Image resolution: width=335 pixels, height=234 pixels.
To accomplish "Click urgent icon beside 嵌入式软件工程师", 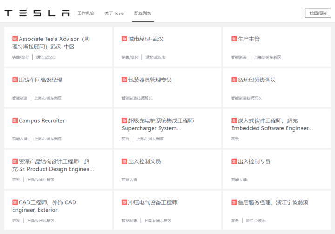I will 234,120.
